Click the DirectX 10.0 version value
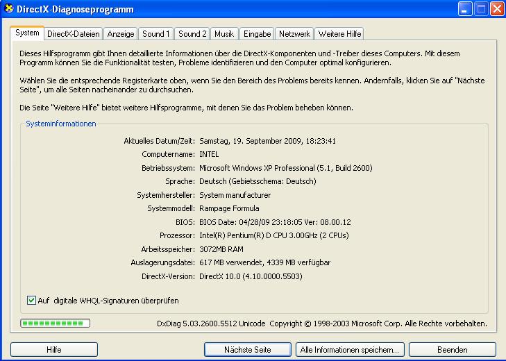The width and height of the screenshot is (506, 361). (x=251, y=276)
